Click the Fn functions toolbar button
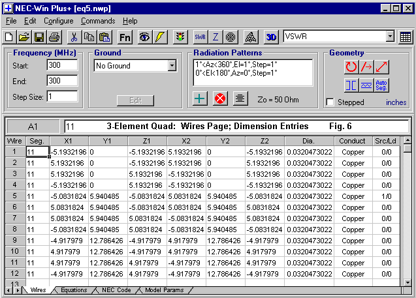416x298 pixels. tap(125, 37)
